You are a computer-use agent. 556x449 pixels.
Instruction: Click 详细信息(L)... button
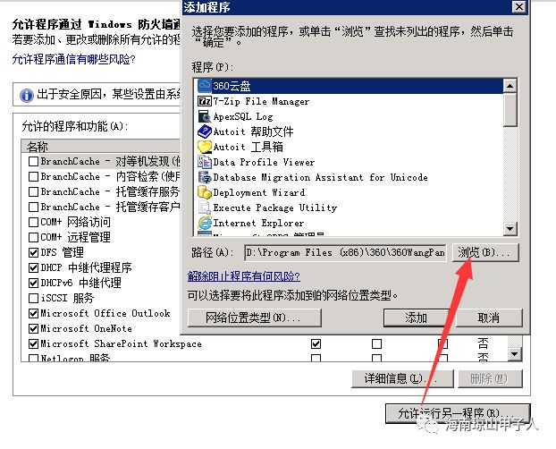coord(402,378)
